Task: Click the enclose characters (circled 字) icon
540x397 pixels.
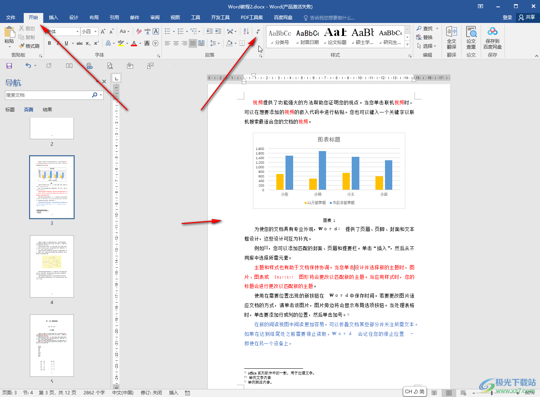Action: click(155, 43)
